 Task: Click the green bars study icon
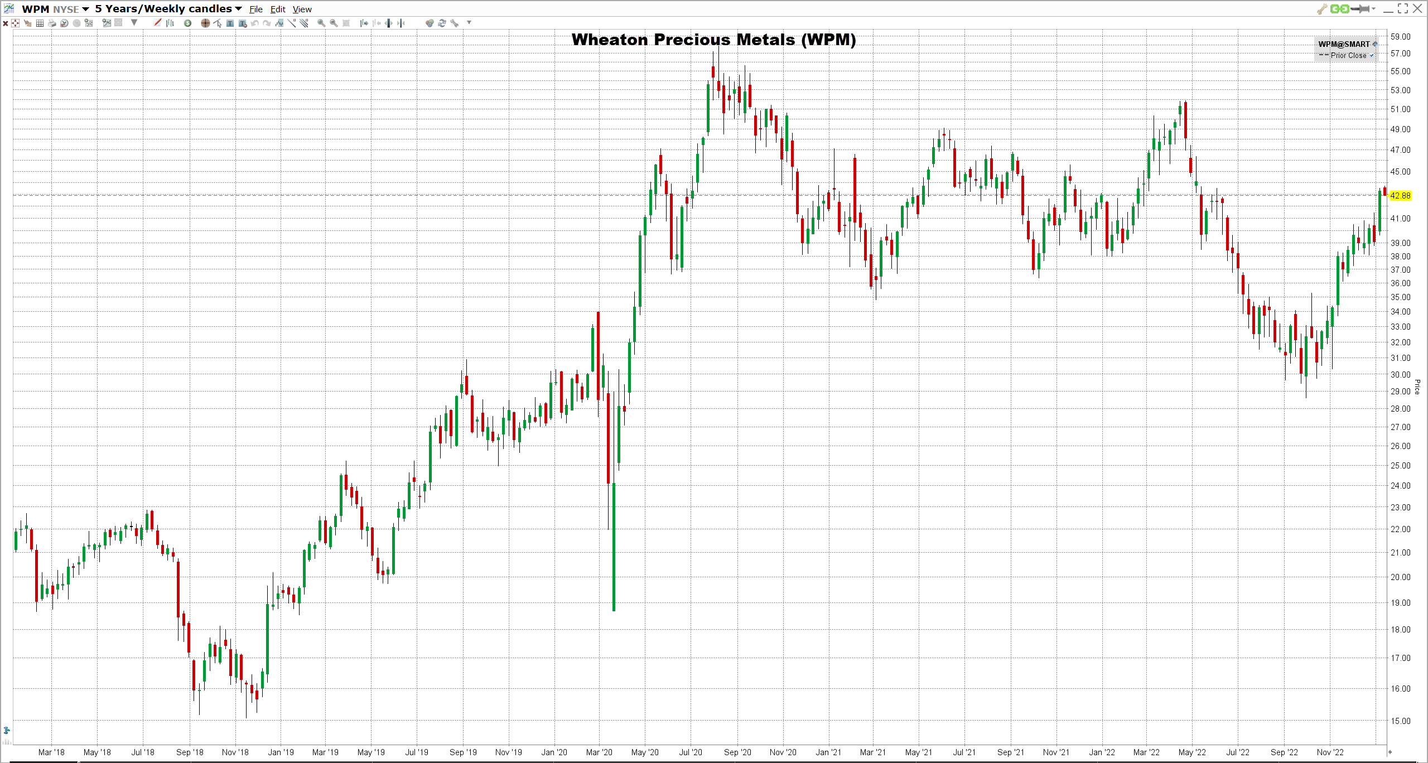pyautogui.click(x=279, y=23)
